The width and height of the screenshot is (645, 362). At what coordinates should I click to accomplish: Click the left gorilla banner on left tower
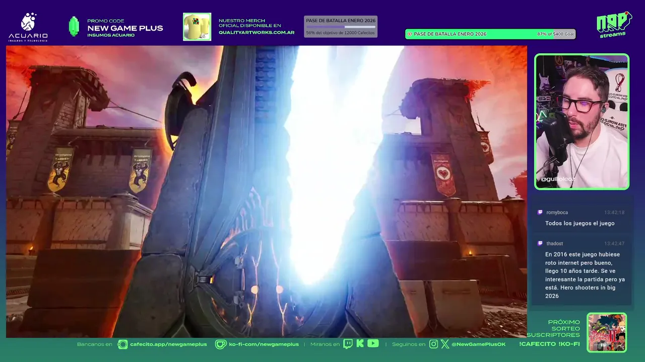pyautogui.click(x=60, y=170)
